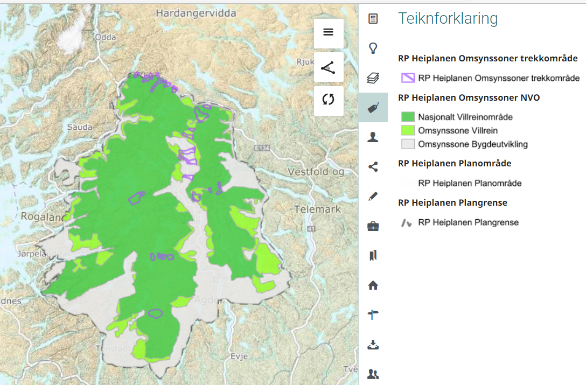Open the lightbulb tips icon

(373, 49)
